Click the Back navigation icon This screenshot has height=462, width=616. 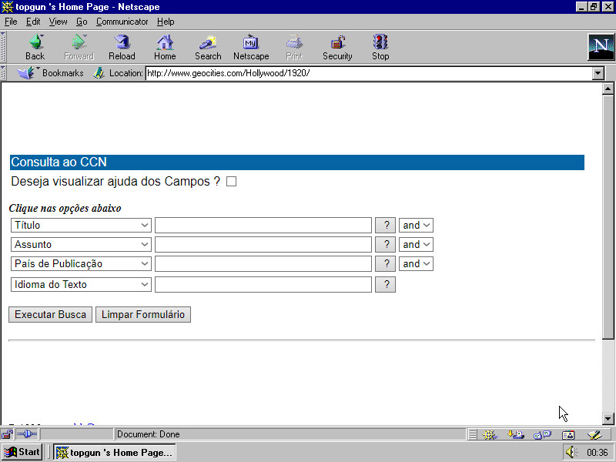35,46
